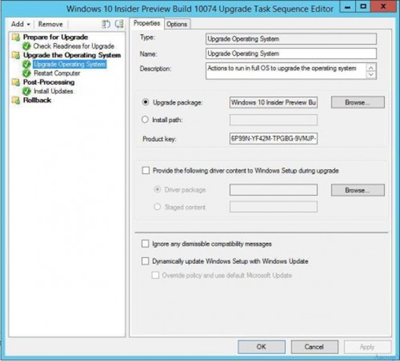Click the Remove toolbar button

tap(51, 24)
